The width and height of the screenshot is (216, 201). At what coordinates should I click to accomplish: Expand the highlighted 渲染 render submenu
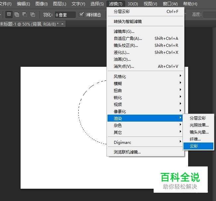pyautogui.click(x=145, y=118)
